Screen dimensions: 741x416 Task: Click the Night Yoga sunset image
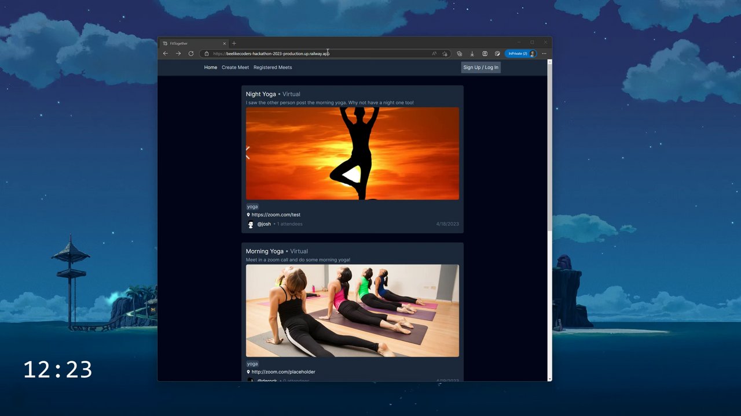tap(353, 154)
